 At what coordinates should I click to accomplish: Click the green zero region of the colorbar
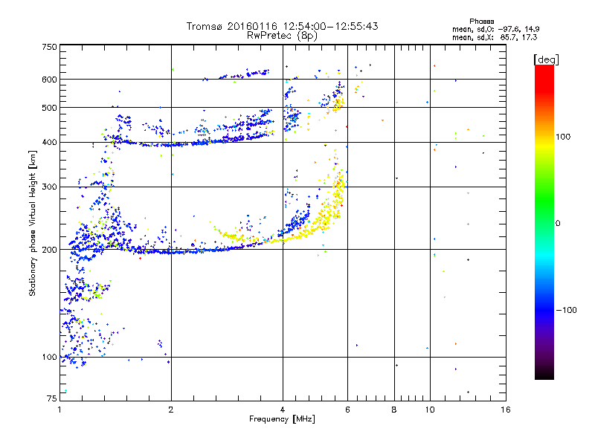pyautogui.click(x=544, y=223)
